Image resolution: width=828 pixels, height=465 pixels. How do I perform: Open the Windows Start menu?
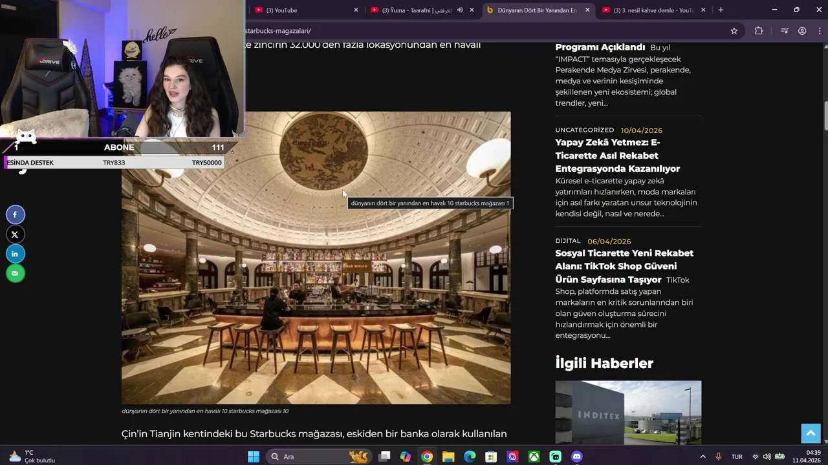click(x=254, y=457)
